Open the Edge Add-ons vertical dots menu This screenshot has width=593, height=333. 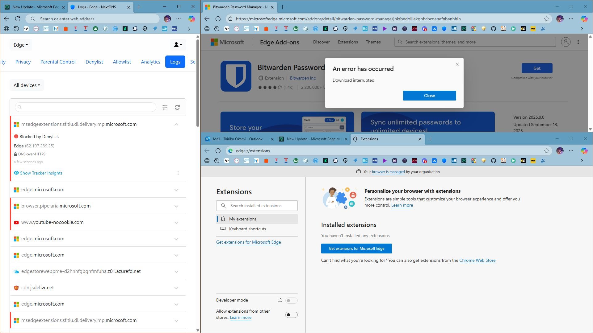tap(578, 42)
